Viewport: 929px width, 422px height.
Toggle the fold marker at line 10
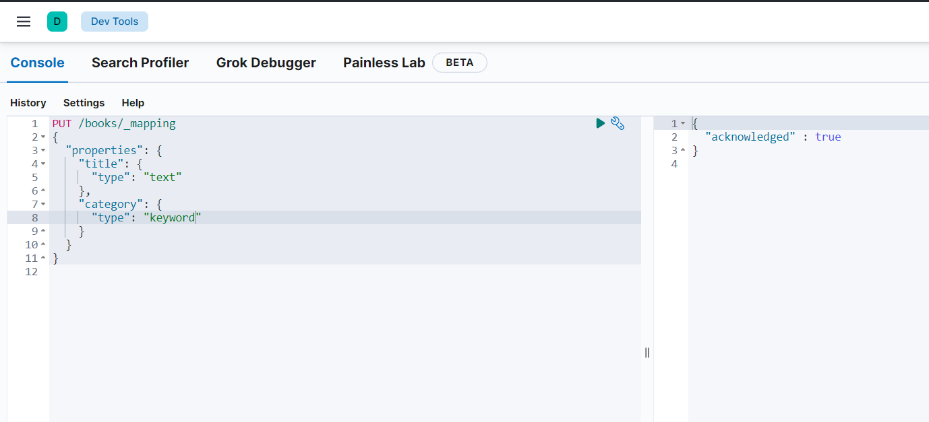[x=43, y=244]
